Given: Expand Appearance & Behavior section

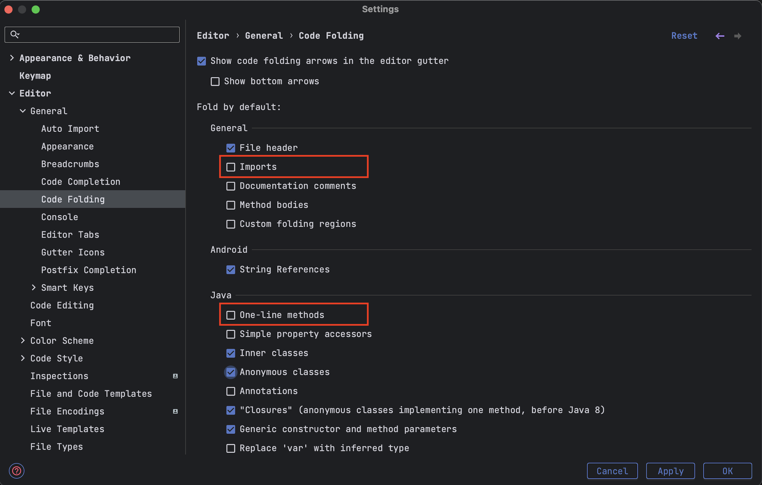Looking at the screenshot, I should pos(12,58).
